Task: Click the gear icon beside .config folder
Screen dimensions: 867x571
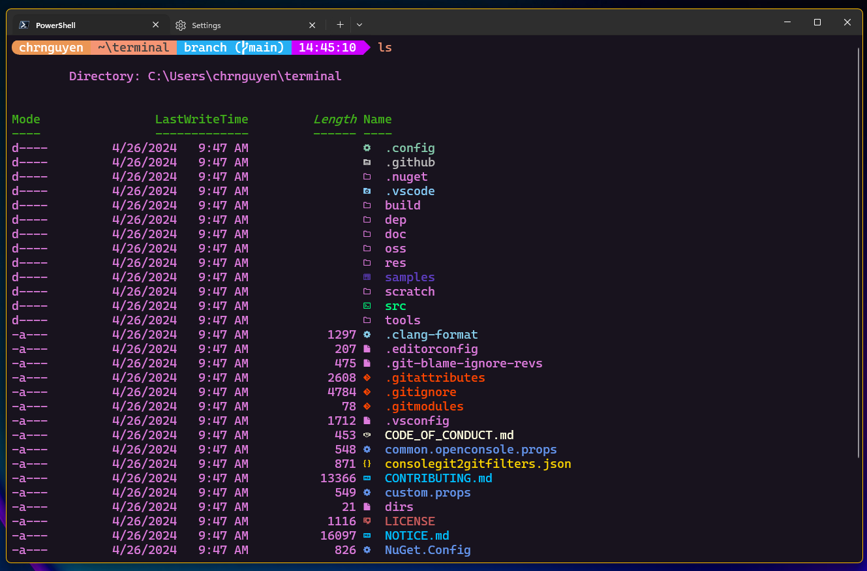Action: [367, 148]
